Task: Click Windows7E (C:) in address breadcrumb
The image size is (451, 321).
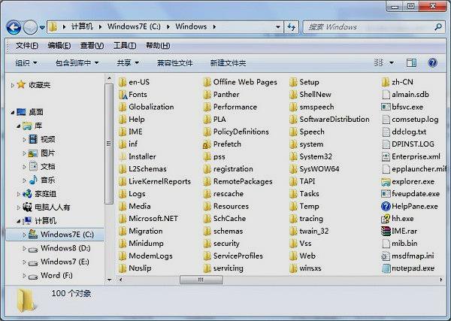Action: pyautogui.click(x=134, y=27)
